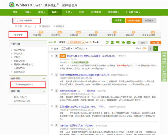Screen dimensions: 168x135
Task: Collapse the 合作机构 panel
Action: [x=44, y=79]
